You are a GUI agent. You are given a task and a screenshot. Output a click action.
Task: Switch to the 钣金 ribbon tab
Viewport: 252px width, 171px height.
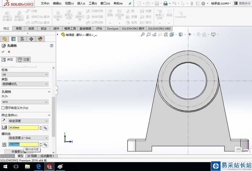[44, 29]
